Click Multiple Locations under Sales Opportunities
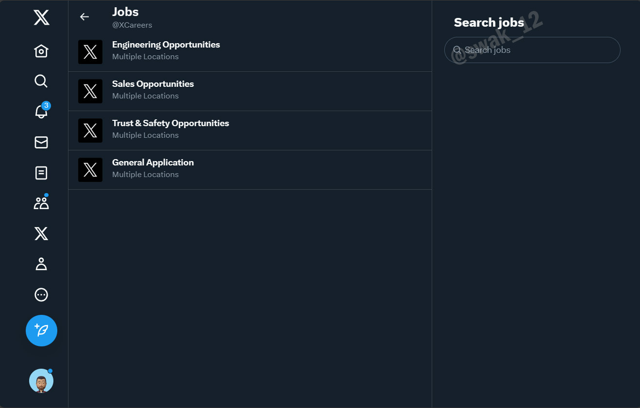Screen dimensions: 640x408 point(145,96)
